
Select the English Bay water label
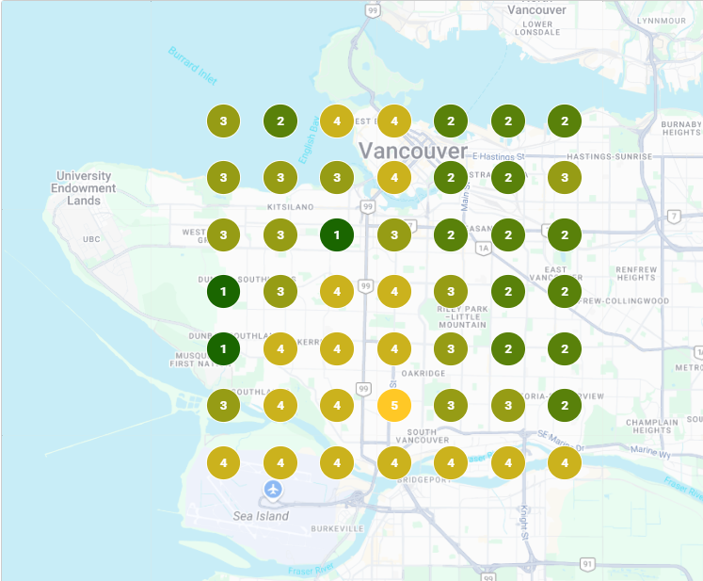(x=309, y=140)
